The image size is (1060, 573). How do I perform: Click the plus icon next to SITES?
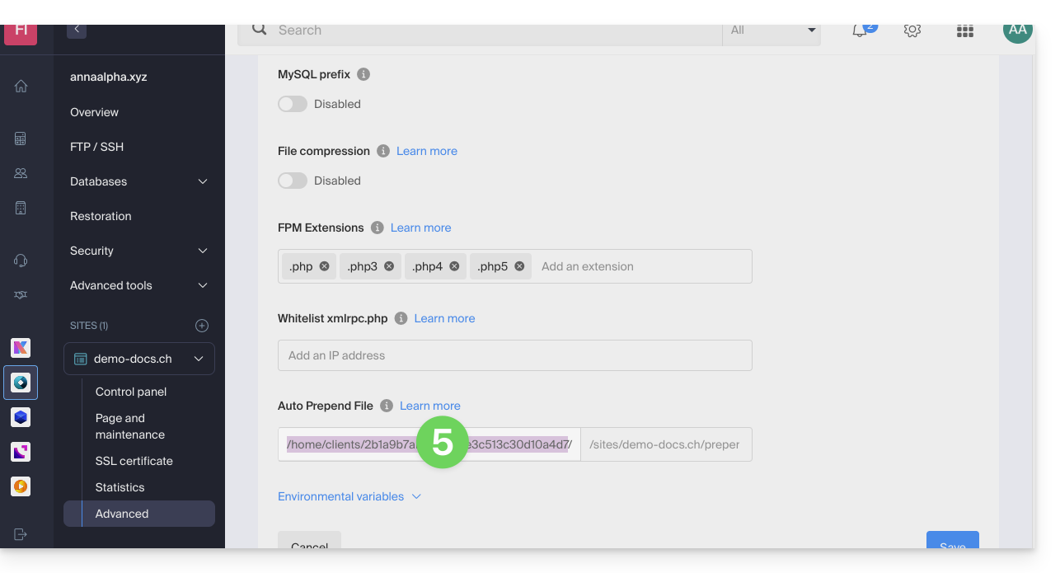pyautogui.click(x=202, y=326)
